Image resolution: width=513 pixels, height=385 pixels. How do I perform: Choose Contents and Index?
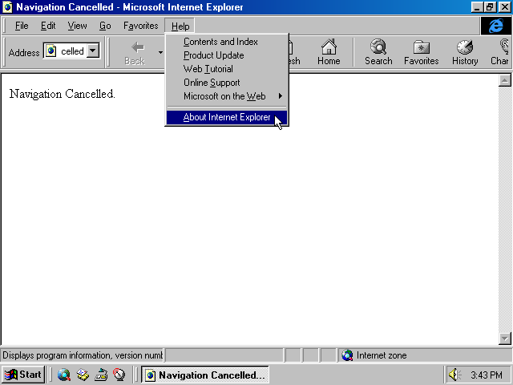pyautogui.click(x=227, y=42)
